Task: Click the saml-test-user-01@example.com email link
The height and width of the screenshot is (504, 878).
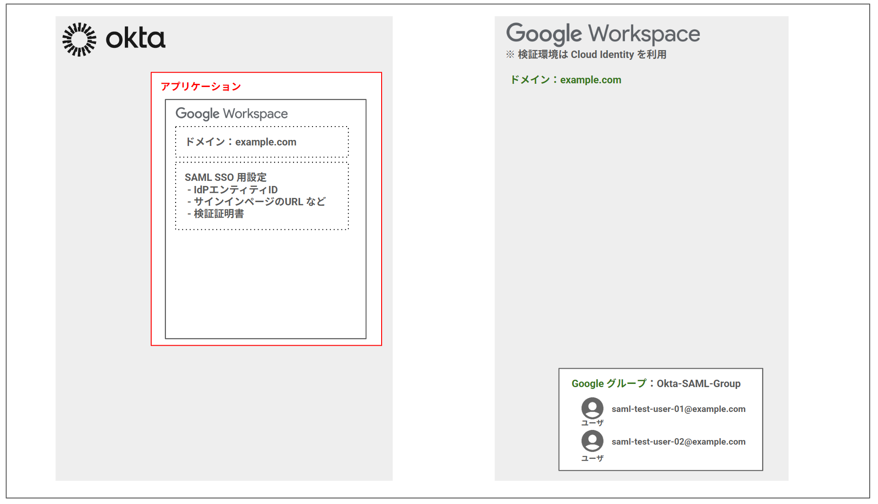Action: 678,409
